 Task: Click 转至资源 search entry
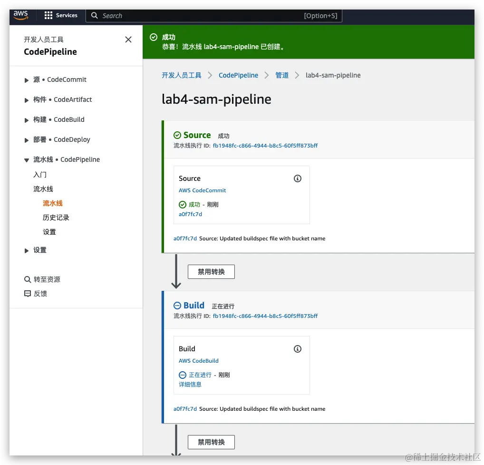pyautogui.click(x=47, y=279)
